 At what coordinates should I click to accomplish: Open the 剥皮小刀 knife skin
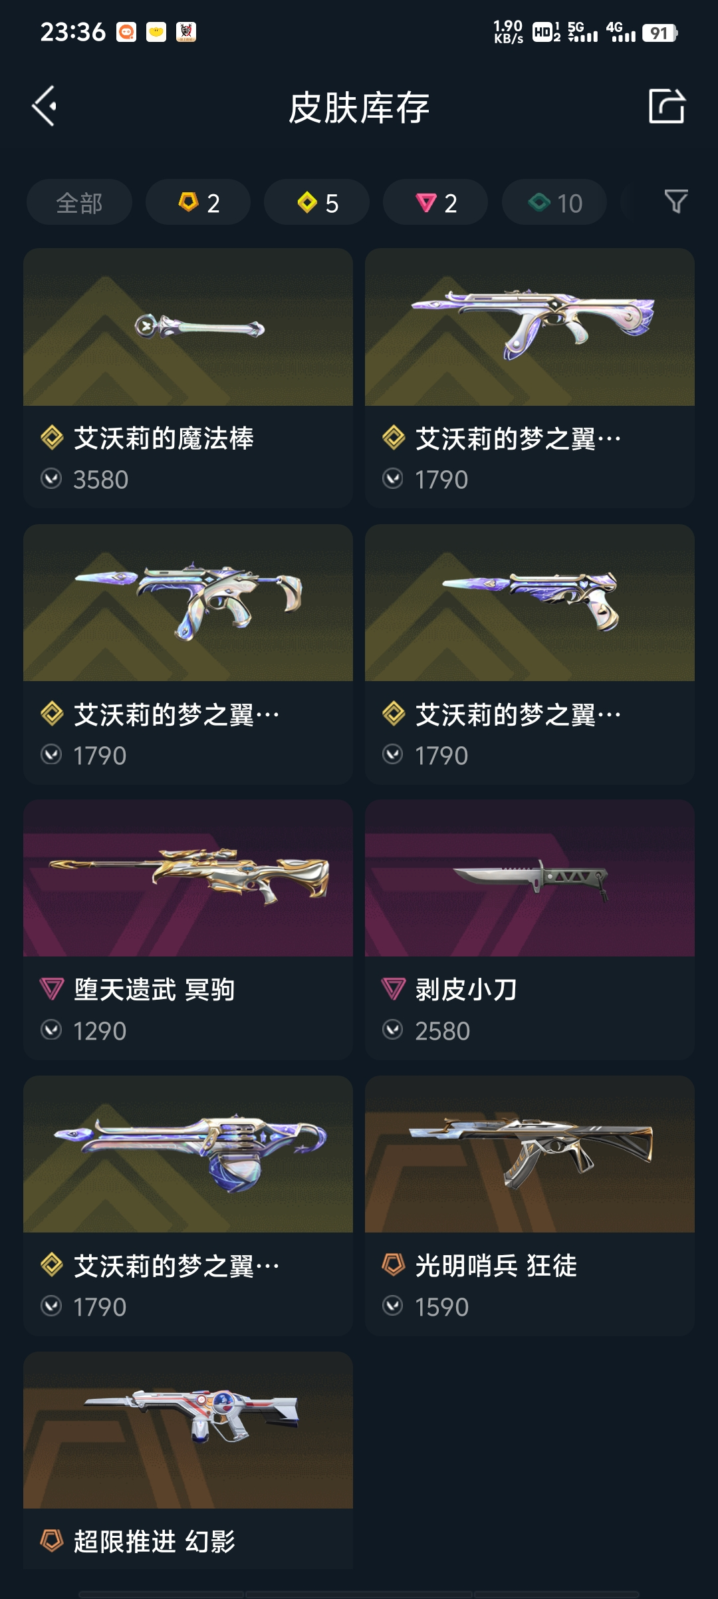click(530, 930)
